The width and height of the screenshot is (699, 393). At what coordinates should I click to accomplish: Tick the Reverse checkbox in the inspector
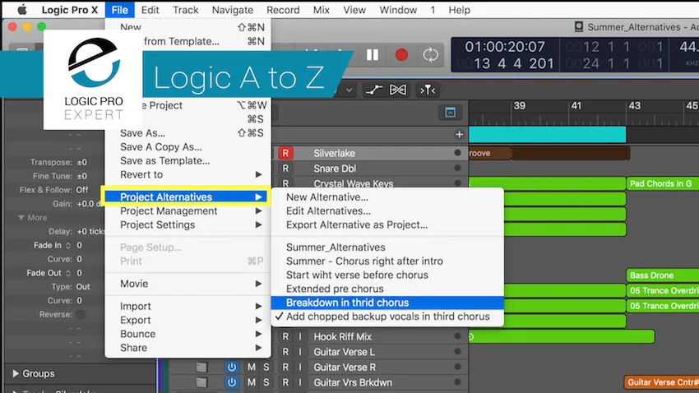[x=81, y=315]
